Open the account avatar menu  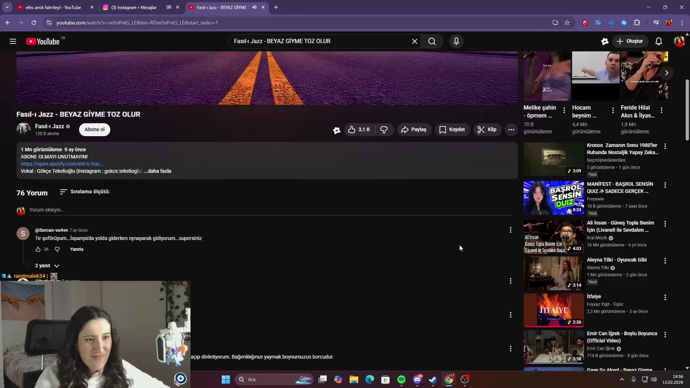(x=679, y=41)
